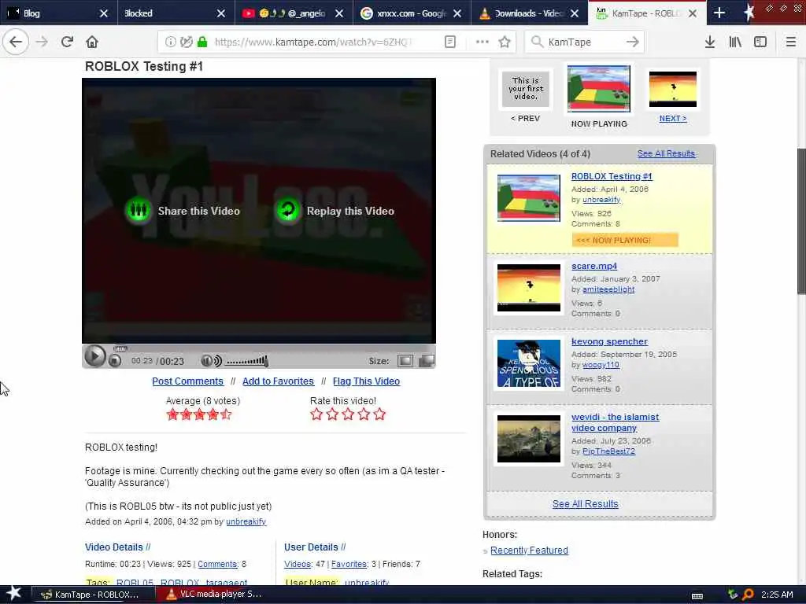Open PipTheBest72 profile link
The image size is (806, 604).
pos(608,451)
